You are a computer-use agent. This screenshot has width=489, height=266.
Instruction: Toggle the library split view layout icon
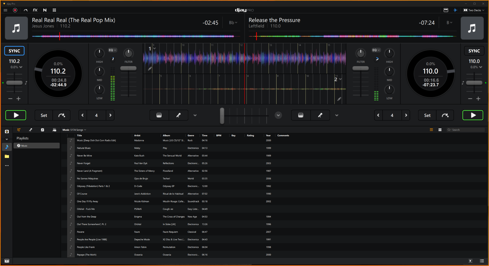coord(446,10)
